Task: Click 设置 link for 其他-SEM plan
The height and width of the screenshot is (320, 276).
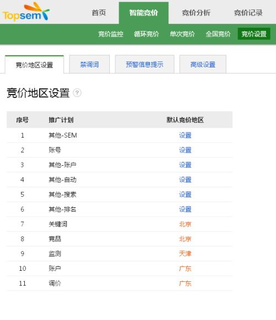Action: click(x=185, y=135)
